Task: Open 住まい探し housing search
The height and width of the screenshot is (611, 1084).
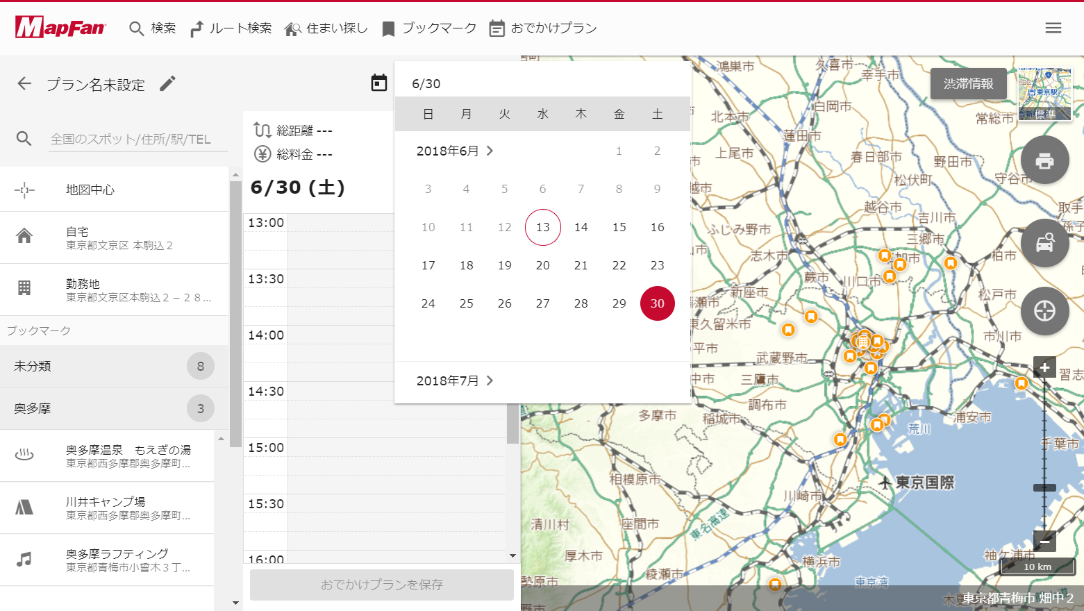Action: point(326,28)
